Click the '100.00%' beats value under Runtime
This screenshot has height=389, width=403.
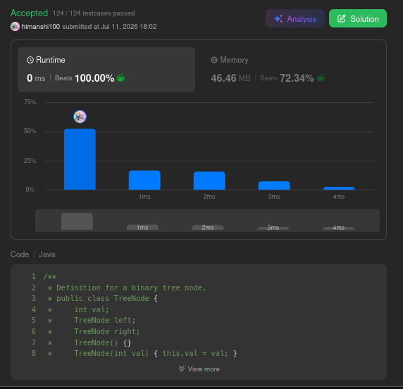[94, 78]
